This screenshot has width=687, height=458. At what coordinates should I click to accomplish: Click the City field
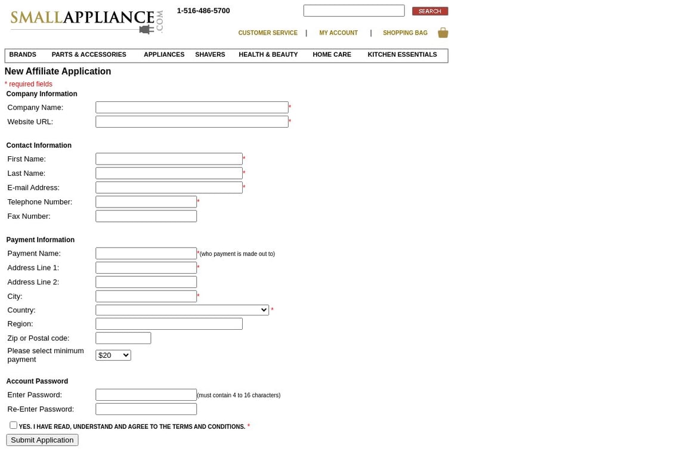tap(146, 296)
